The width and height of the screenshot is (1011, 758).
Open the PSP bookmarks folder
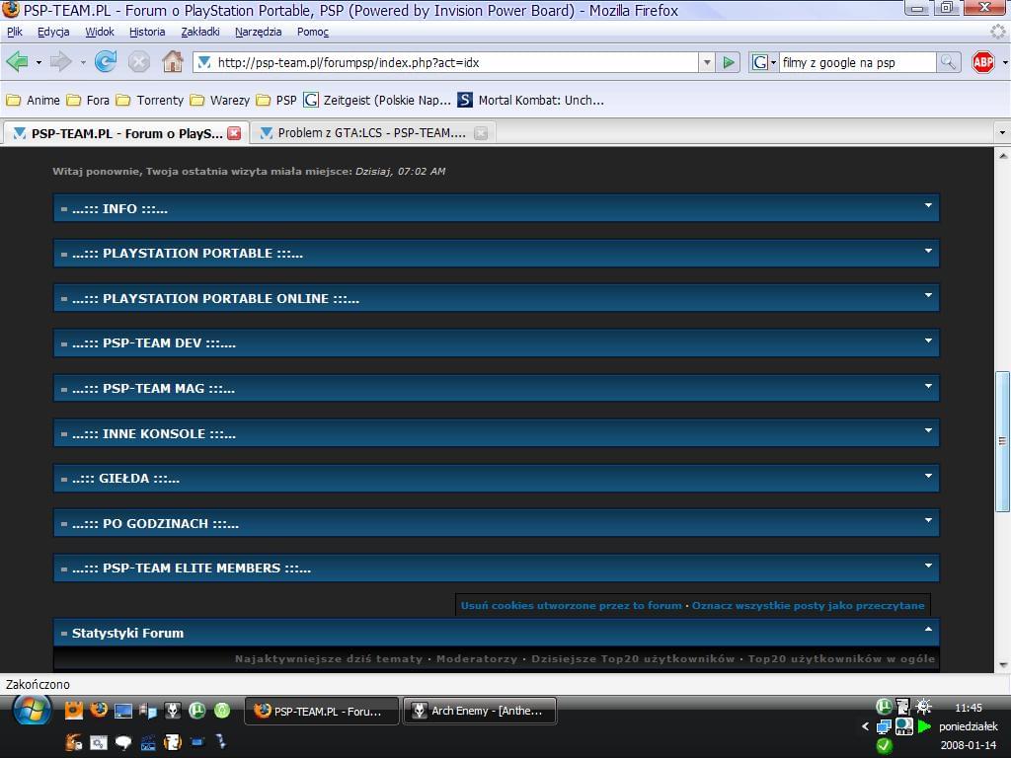point(276,100)
